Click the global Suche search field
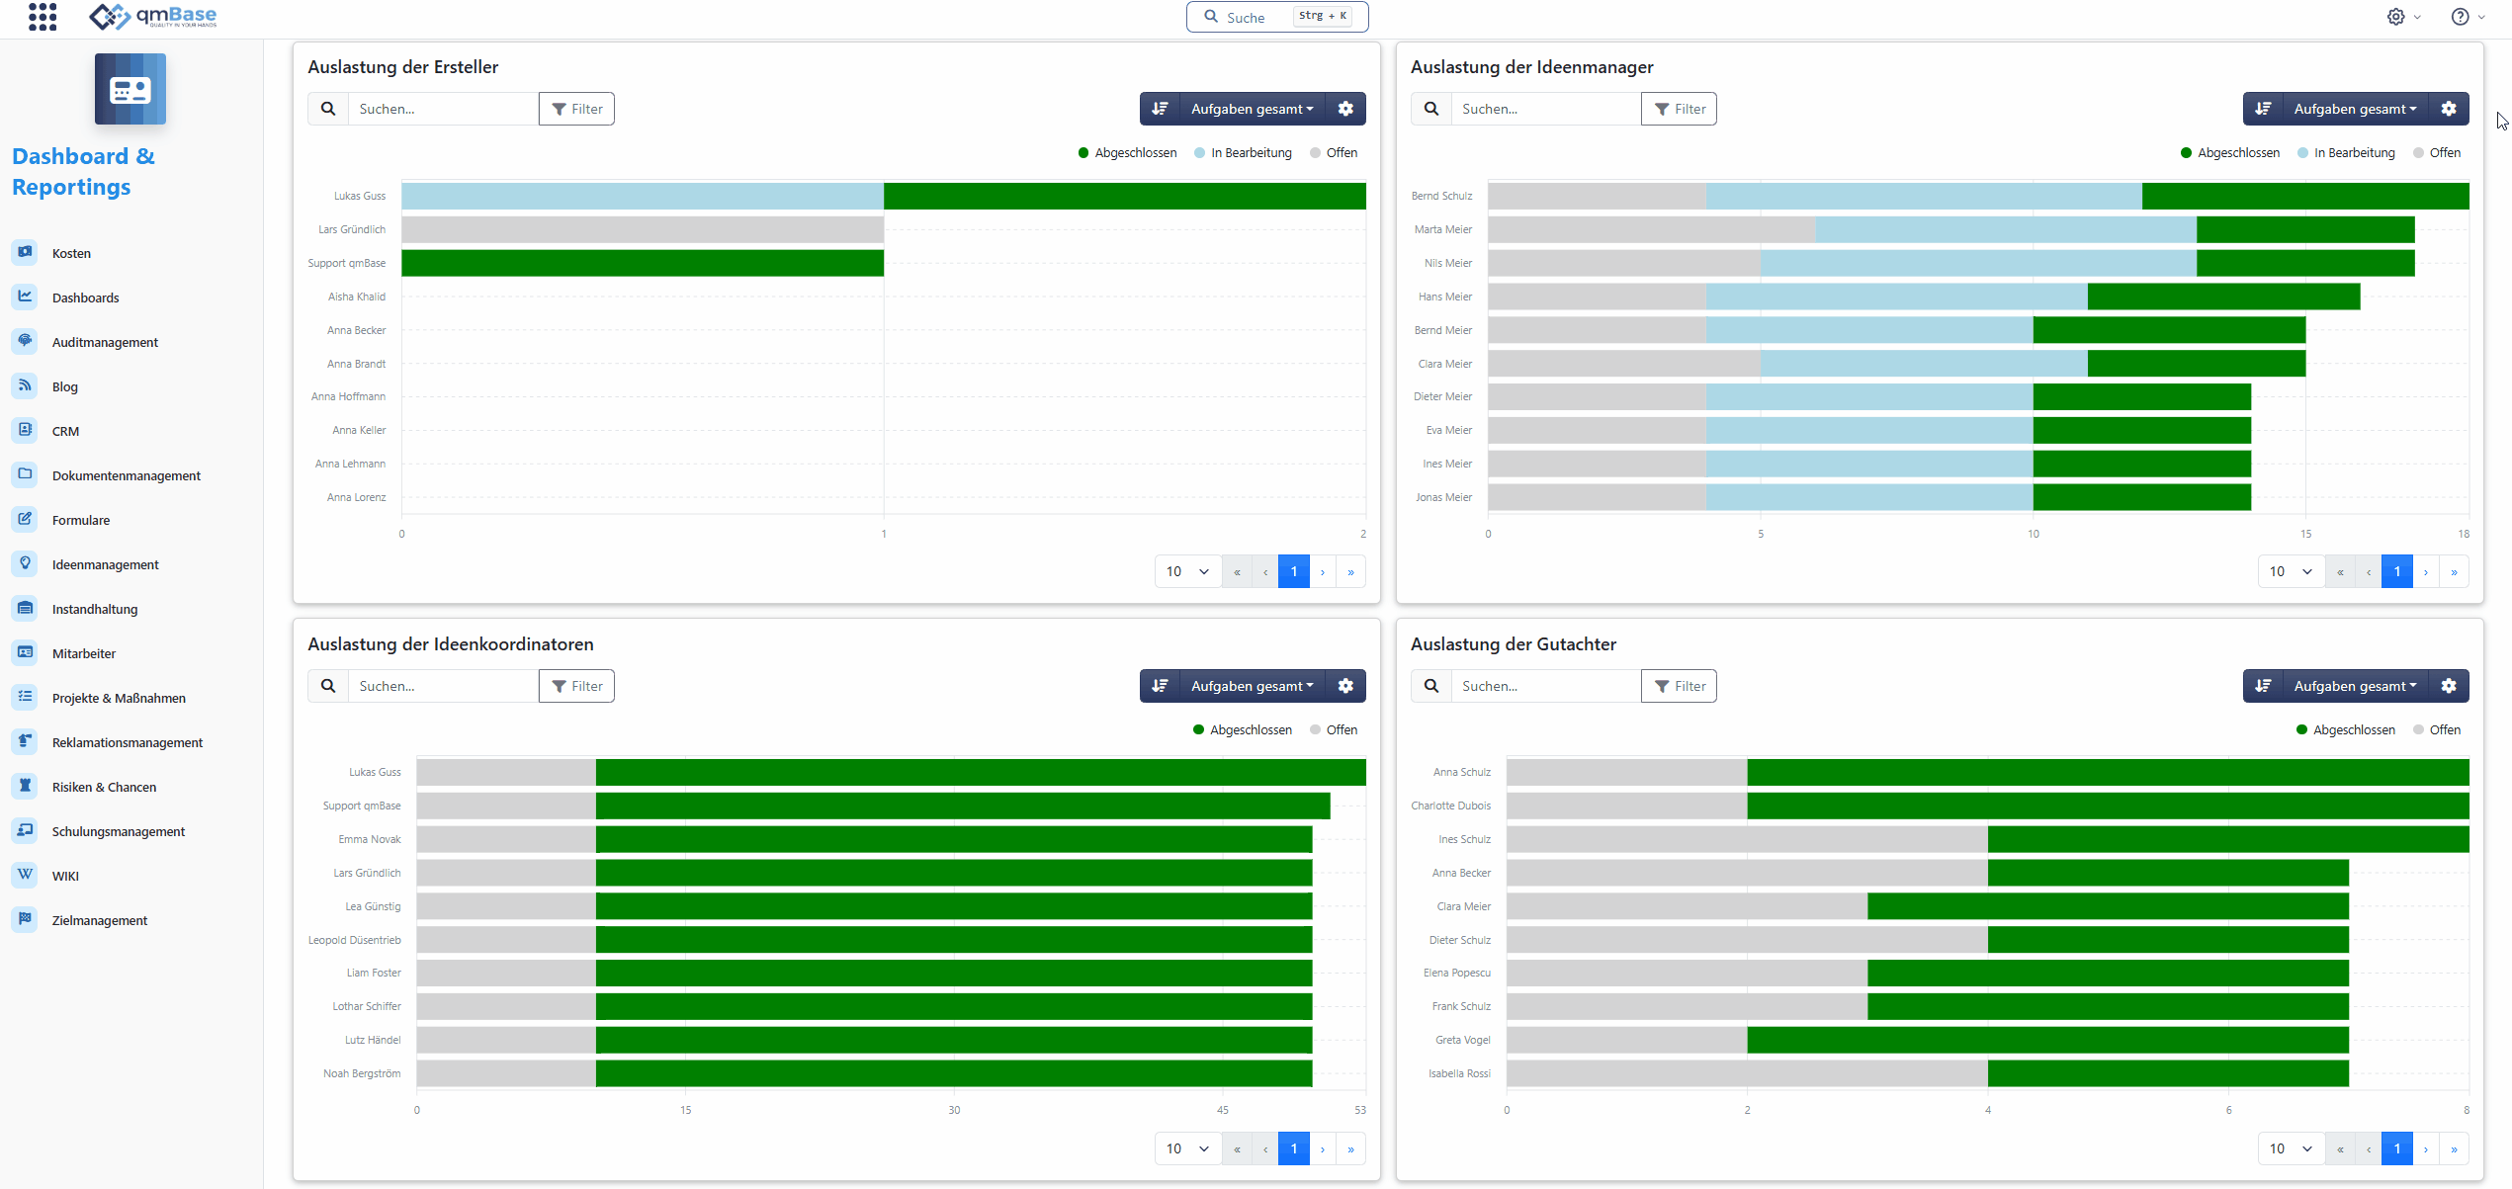This screenshot has height=1189, width=2512. pos(1277,17)
